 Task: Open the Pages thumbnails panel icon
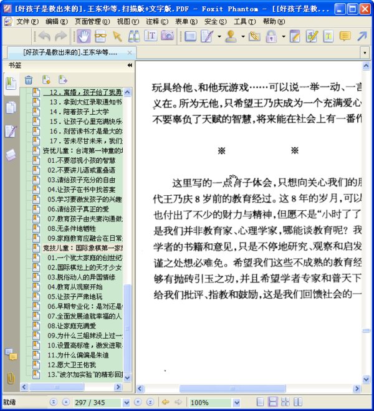pos(11,107)
